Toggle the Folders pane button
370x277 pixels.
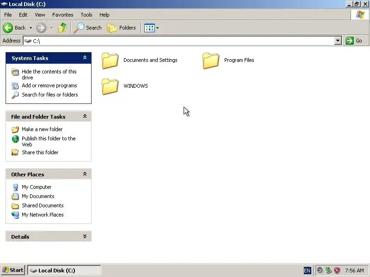point(122,28)
